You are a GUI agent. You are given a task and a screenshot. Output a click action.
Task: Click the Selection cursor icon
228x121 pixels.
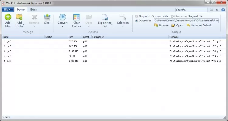(123, 17)
